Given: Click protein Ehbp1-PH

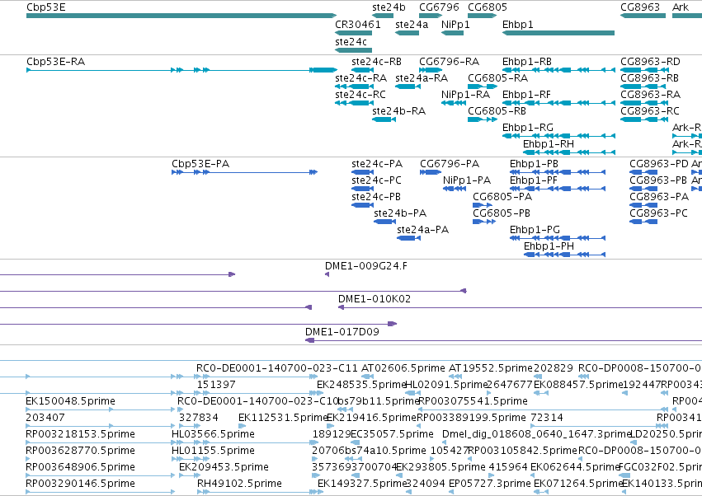Looking at the screenshot, I should click(549, 246).
